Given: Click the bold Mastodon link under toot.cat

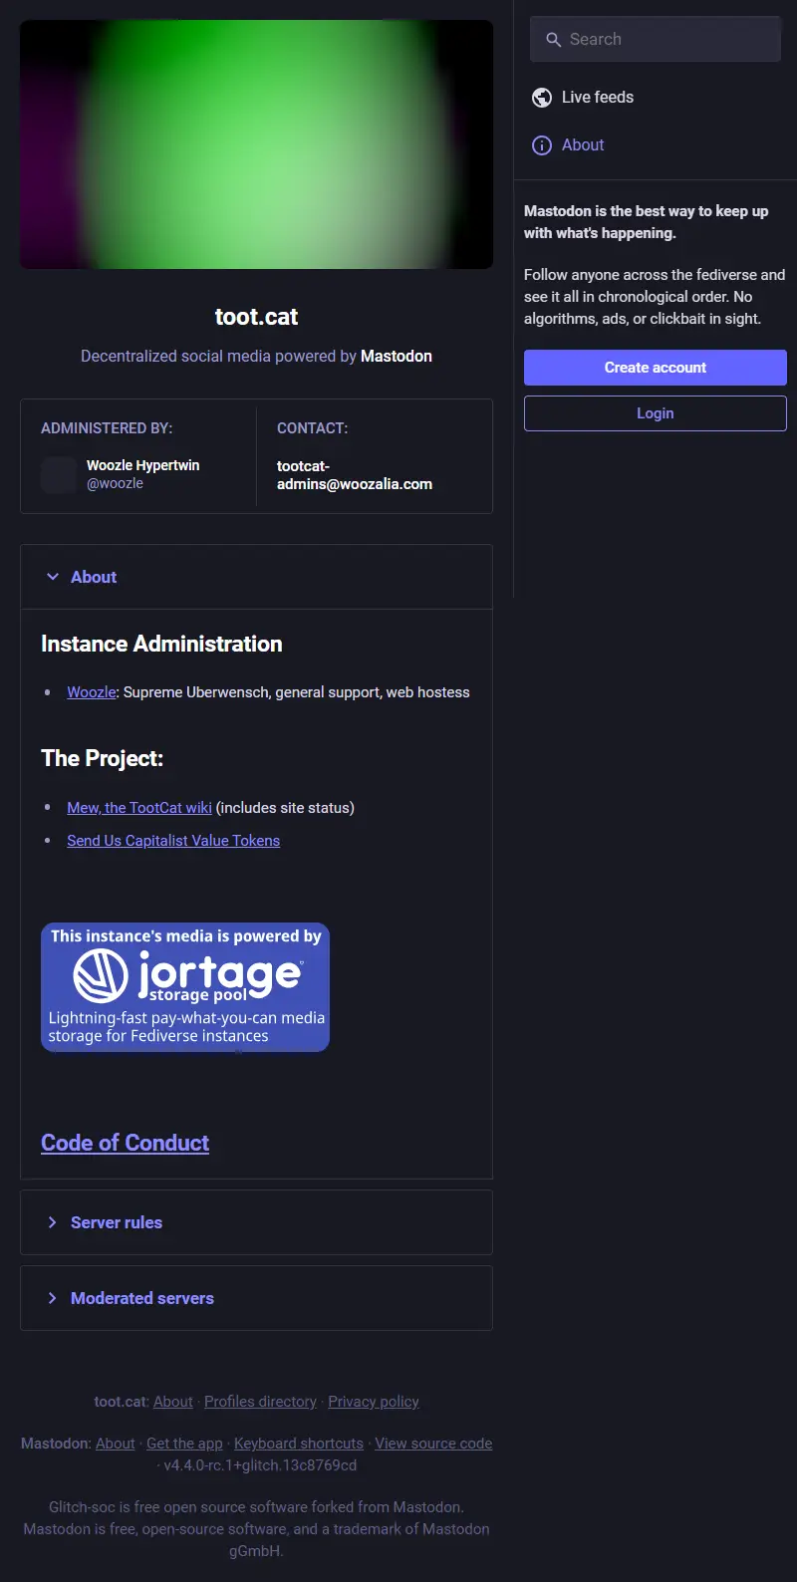Looking at the screenshot, I should [397, 357].
